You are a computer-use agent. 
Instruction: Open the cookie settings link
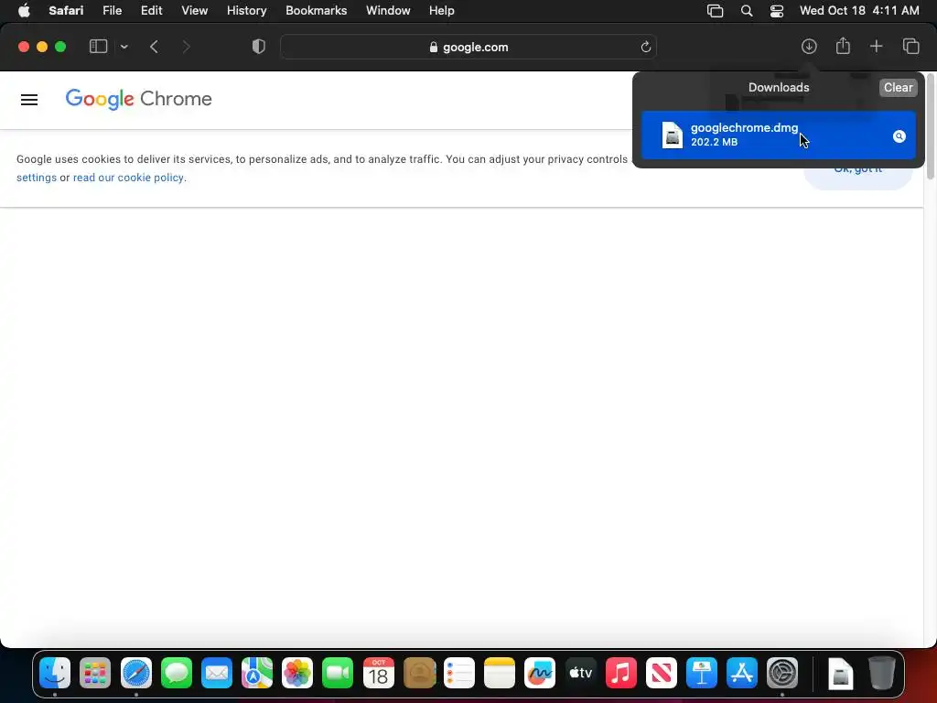tap(37, 178)
